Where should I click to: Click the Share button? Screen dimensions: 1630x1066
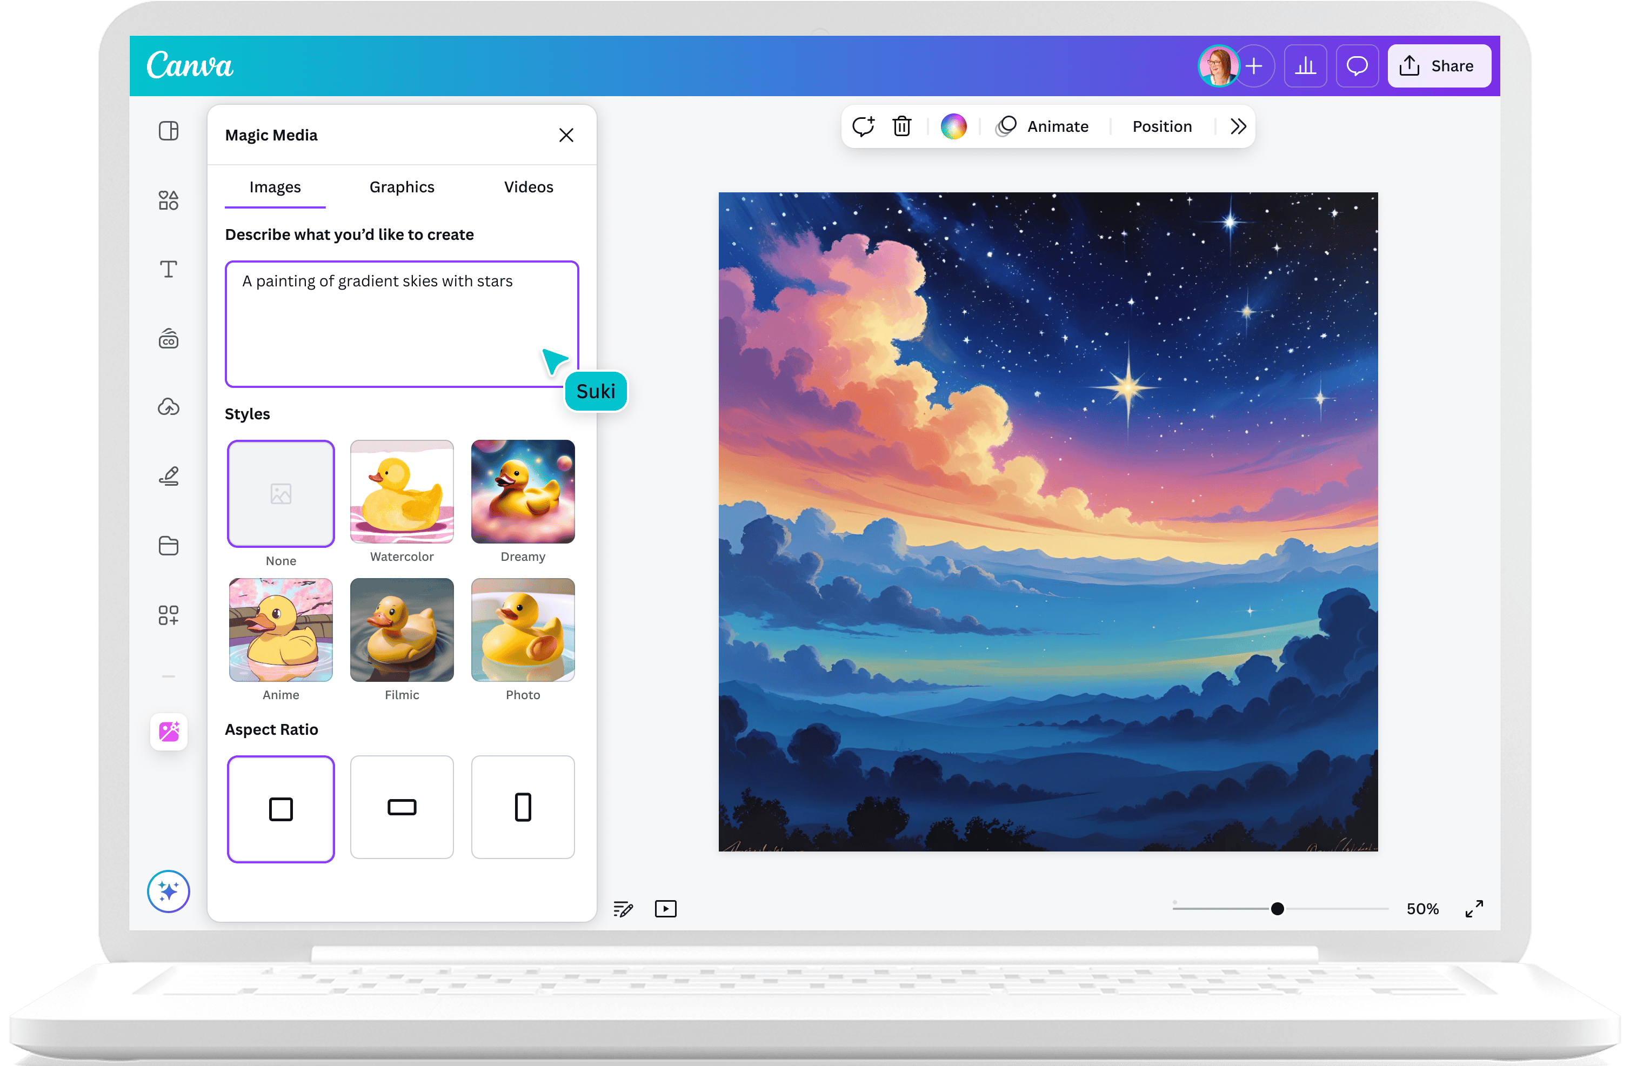tap(1439, 66)
